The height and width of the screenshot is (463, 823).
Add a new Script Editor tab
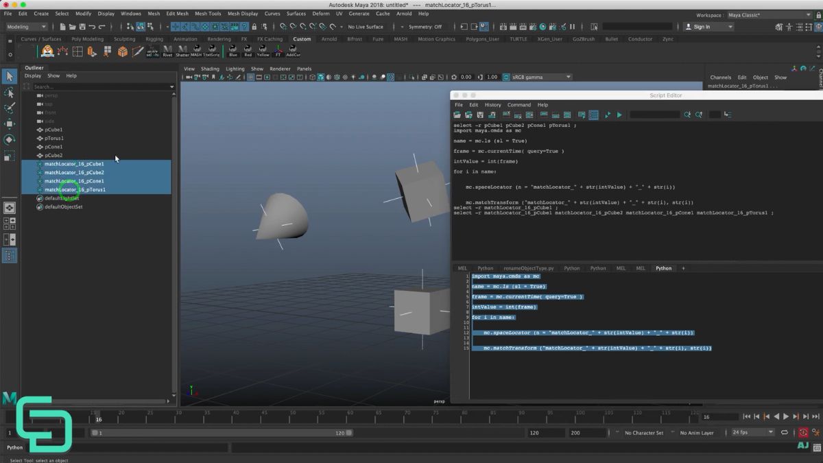pyautogui.click(x=683, y=268)
